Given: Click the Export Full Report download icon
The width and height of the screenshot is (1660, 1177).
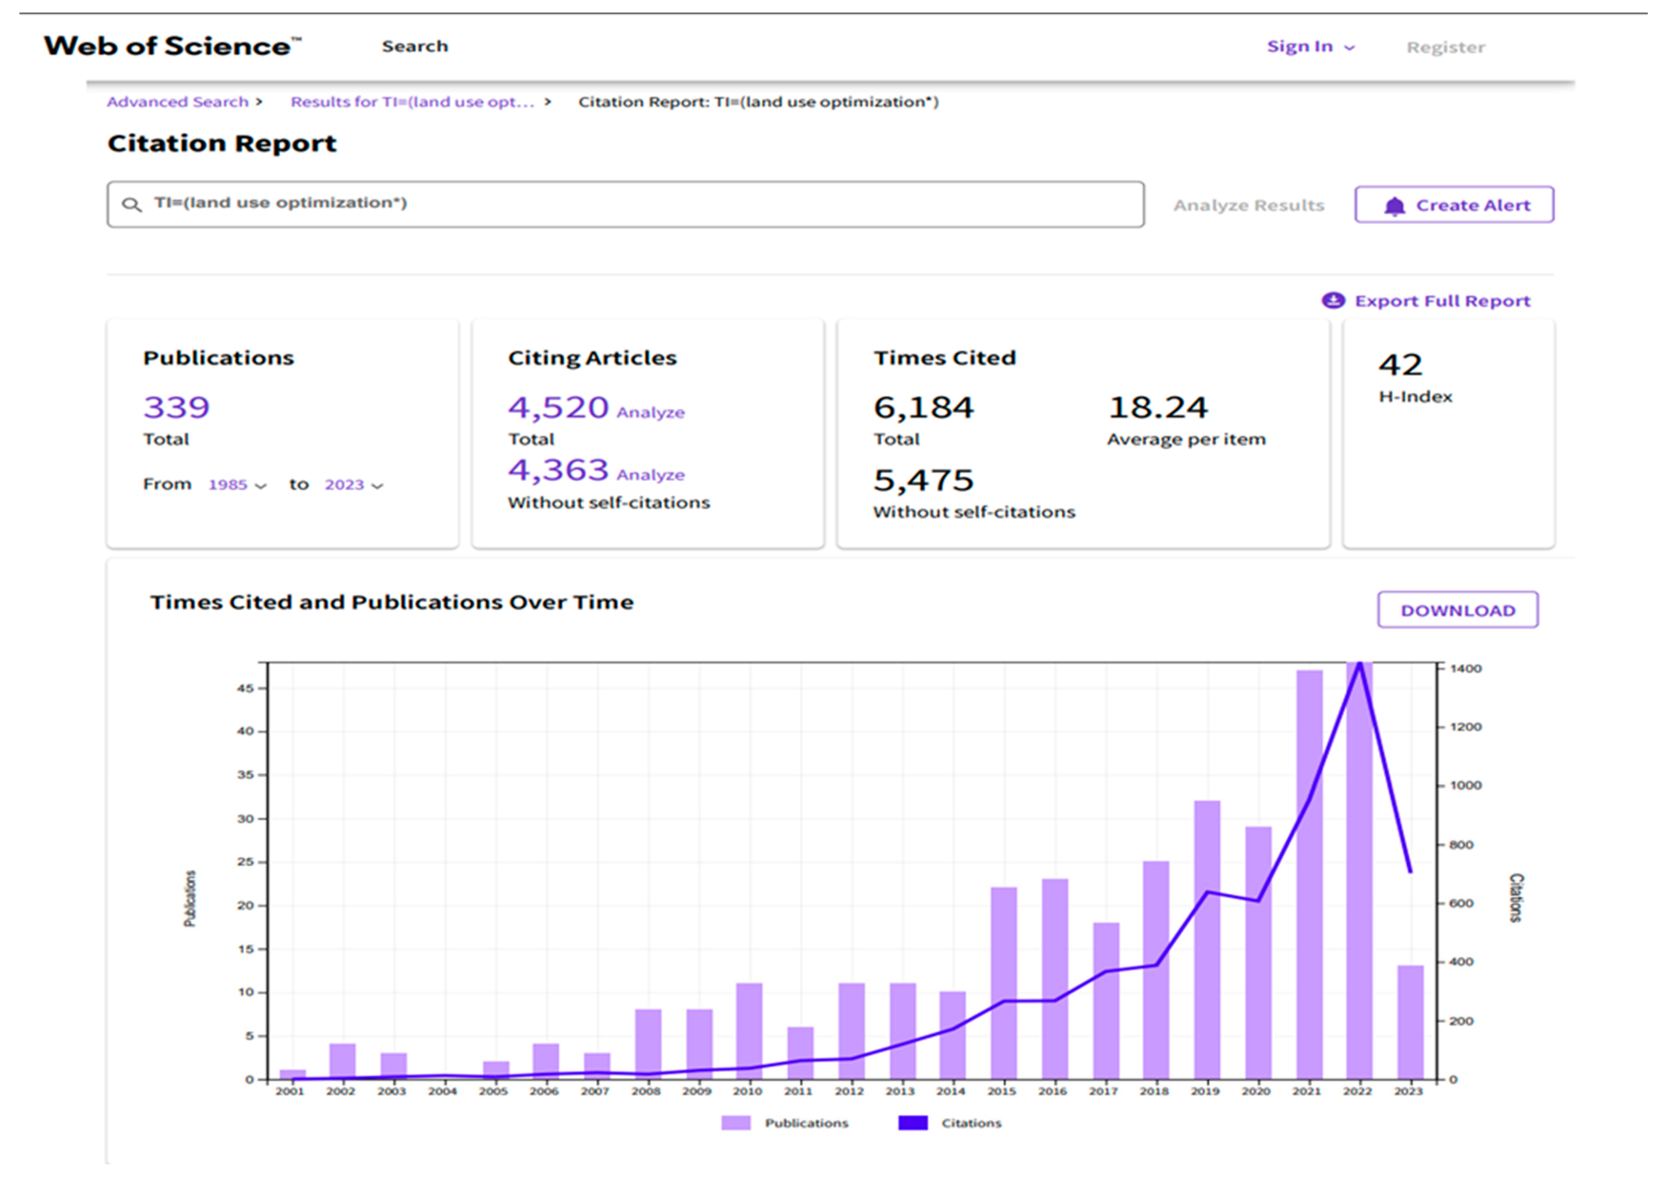Looking at the screenshot, I should point(1332,301).
